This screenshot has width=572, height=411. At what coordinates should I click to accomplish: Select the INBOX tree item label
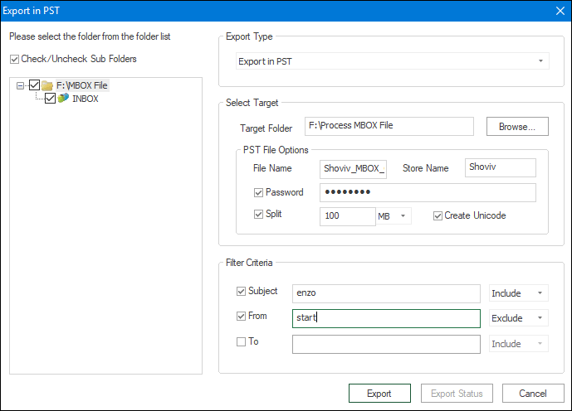coord(86,99)
